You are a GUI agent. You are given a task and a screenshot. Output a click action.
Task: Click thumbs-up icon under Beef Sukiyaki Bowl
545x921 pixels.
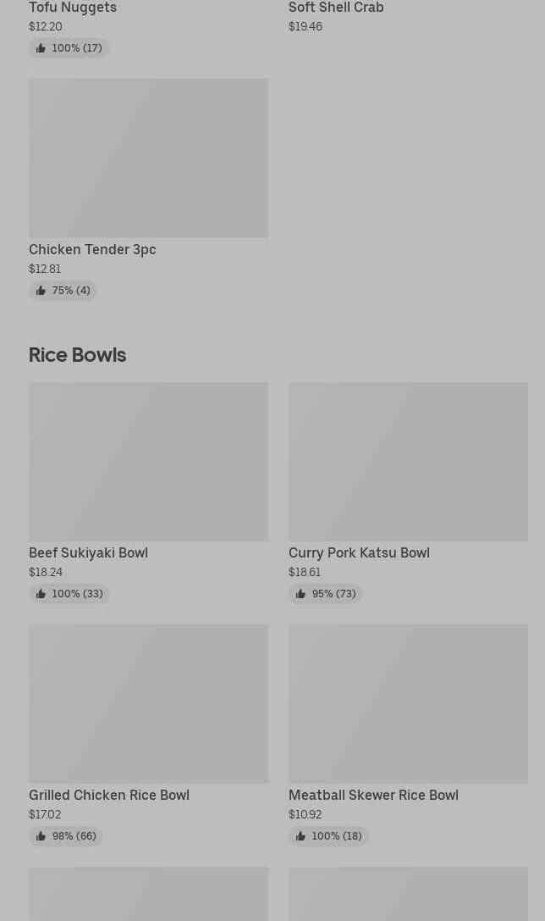click(41, 594)
